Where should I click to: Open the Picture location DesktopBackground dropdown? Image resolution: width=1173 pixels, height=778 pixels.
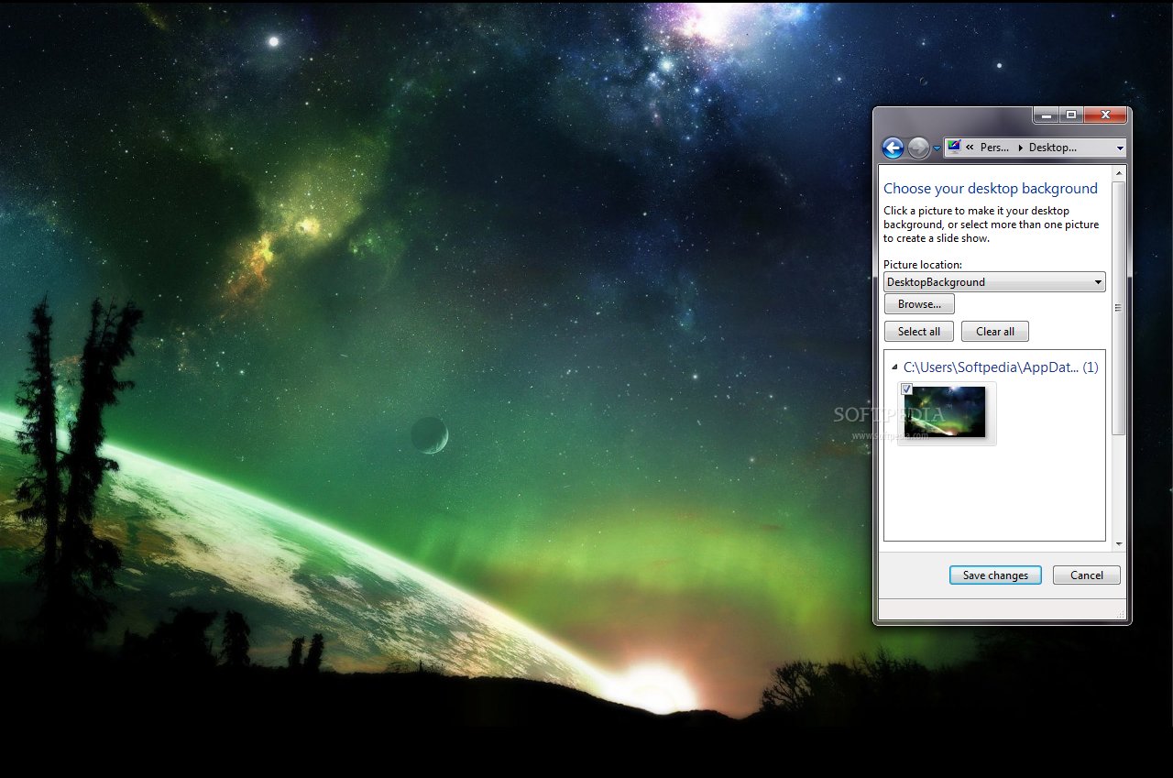(x=994, y=282)
